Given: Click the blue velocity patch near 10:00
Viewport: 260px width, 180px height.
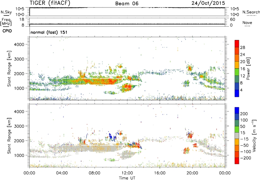Looking at the screenshot, I should coord(112,137).
